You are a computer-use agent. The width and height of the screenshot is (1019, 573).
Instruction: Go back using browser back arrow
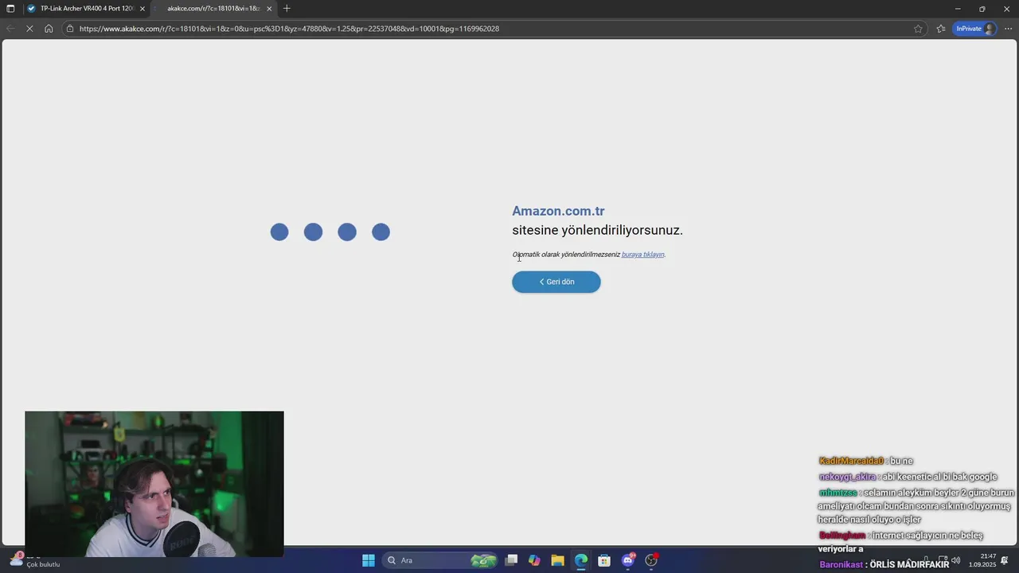click(10, 29)
